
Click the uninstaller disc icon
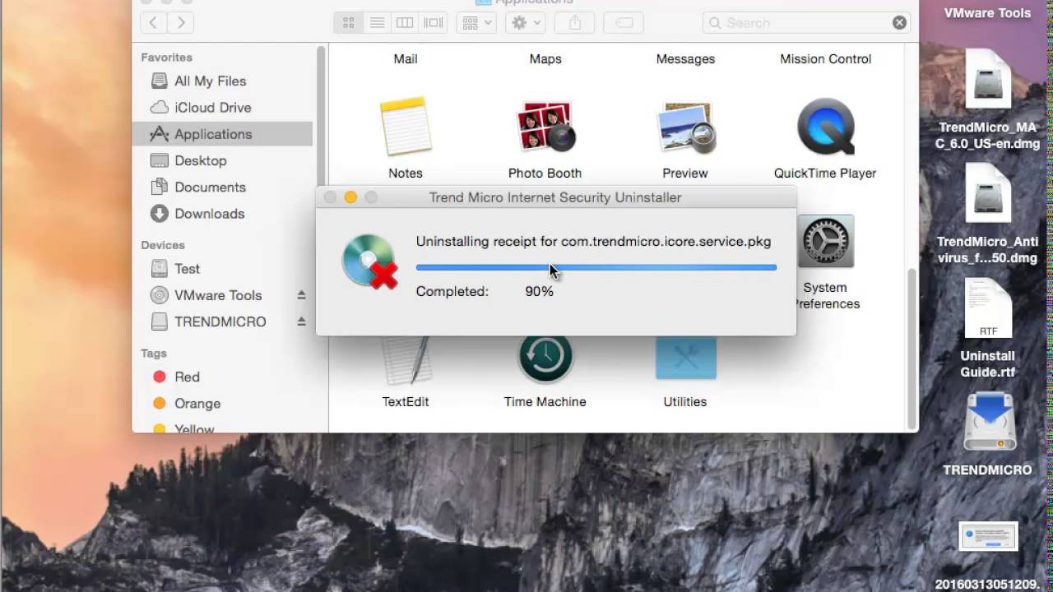(x=370, y=261)
